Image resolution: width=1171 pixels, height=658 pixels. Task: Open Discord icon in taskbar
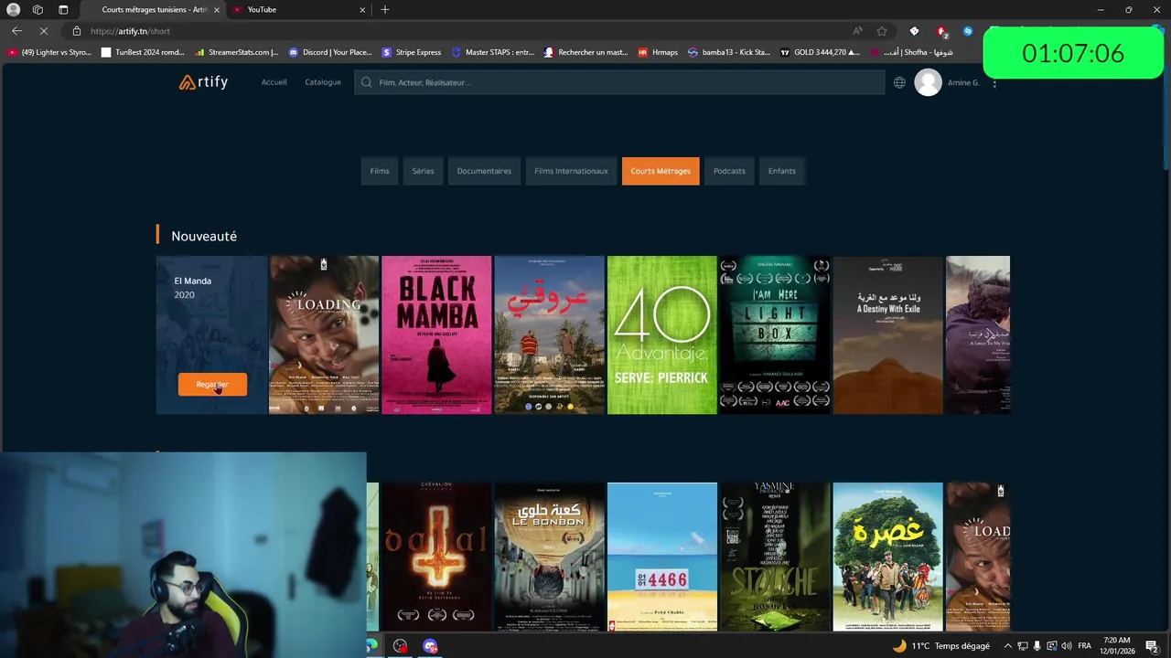[430, 646]
